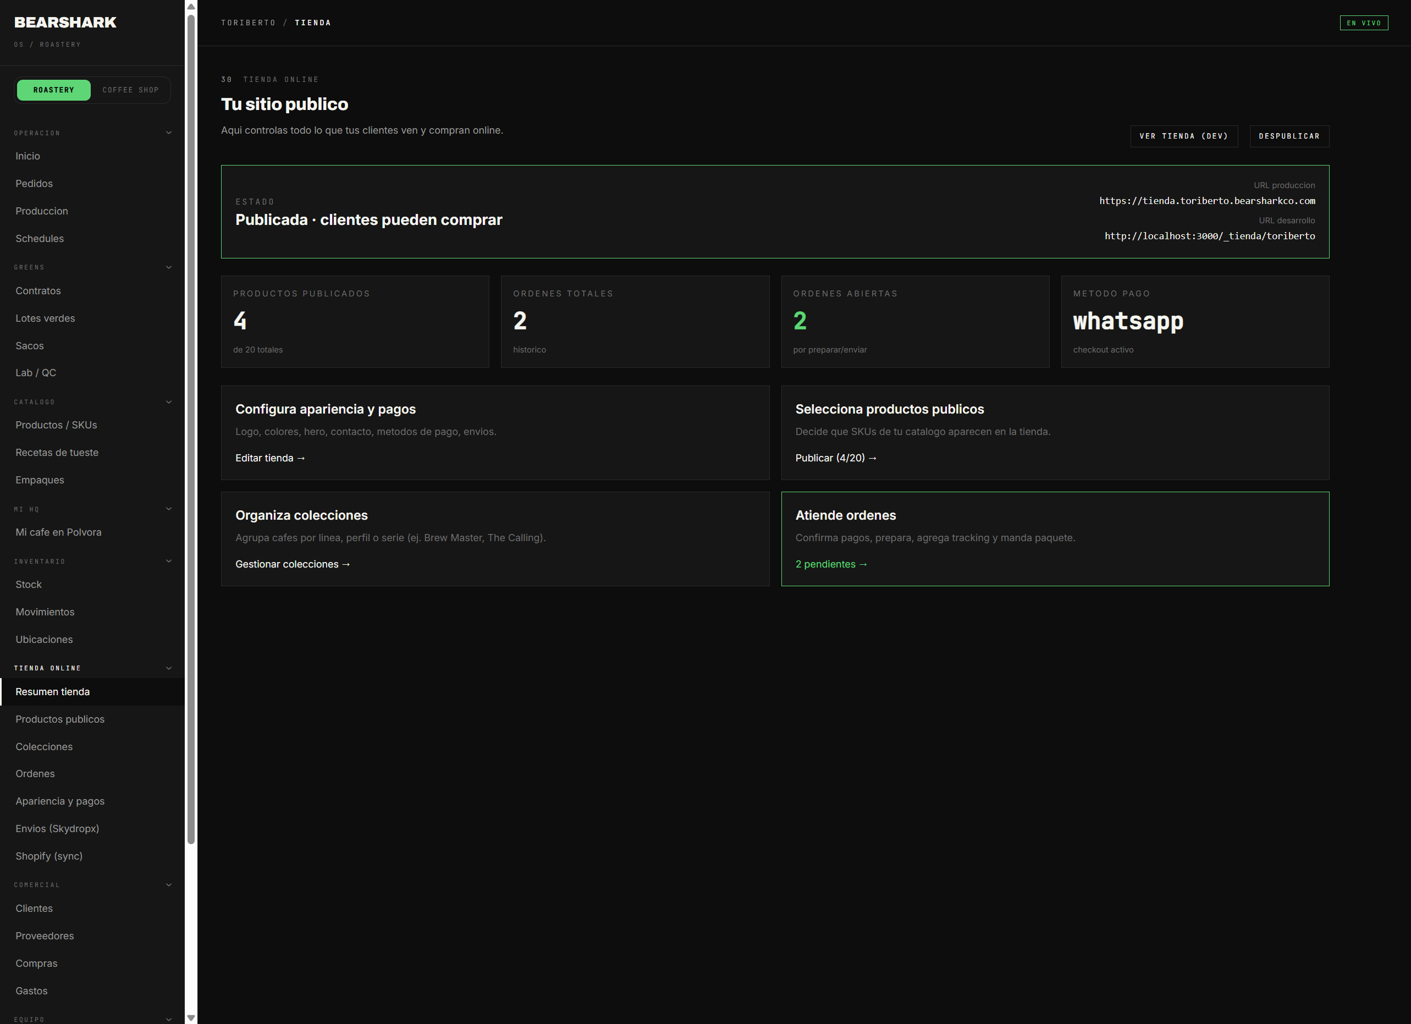The height and width of the screenshot is (1024, 1411).
Task: Collapse the Operacion section chevron
Action: [169, 133]
